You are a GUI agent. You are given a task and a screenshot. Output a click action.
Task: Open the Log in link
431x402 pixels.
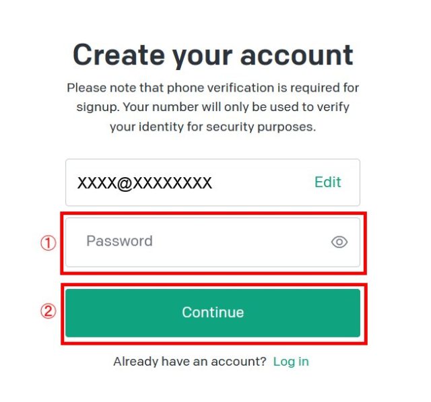(291, 362)
